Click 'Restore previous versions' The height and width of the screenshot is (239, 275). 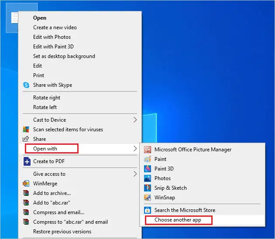click(62, 232)
